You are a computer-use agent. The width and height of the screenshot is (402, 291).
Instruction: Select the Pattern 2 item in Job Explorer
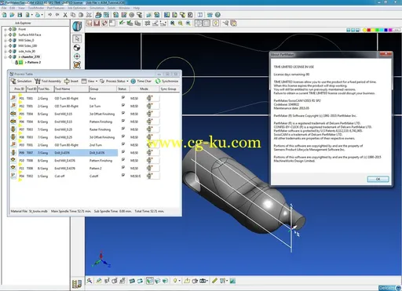tap(33, 63)
